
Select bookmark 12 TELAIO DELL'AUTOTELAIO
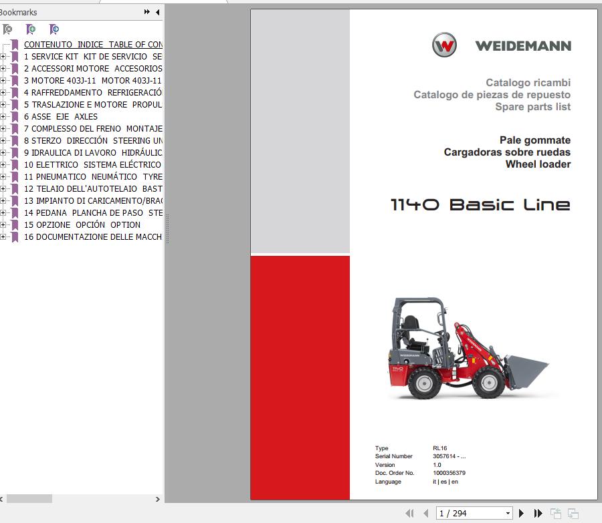coord(93,188)
